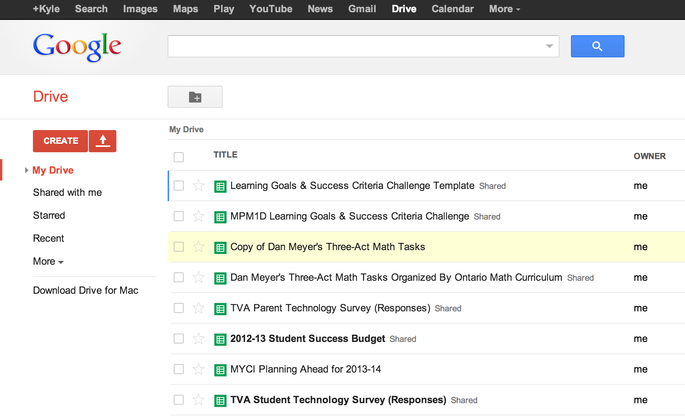Click spreadsheet icon of TVA Parent Survey
The image size is (685, 420).
tap(220, 309)
